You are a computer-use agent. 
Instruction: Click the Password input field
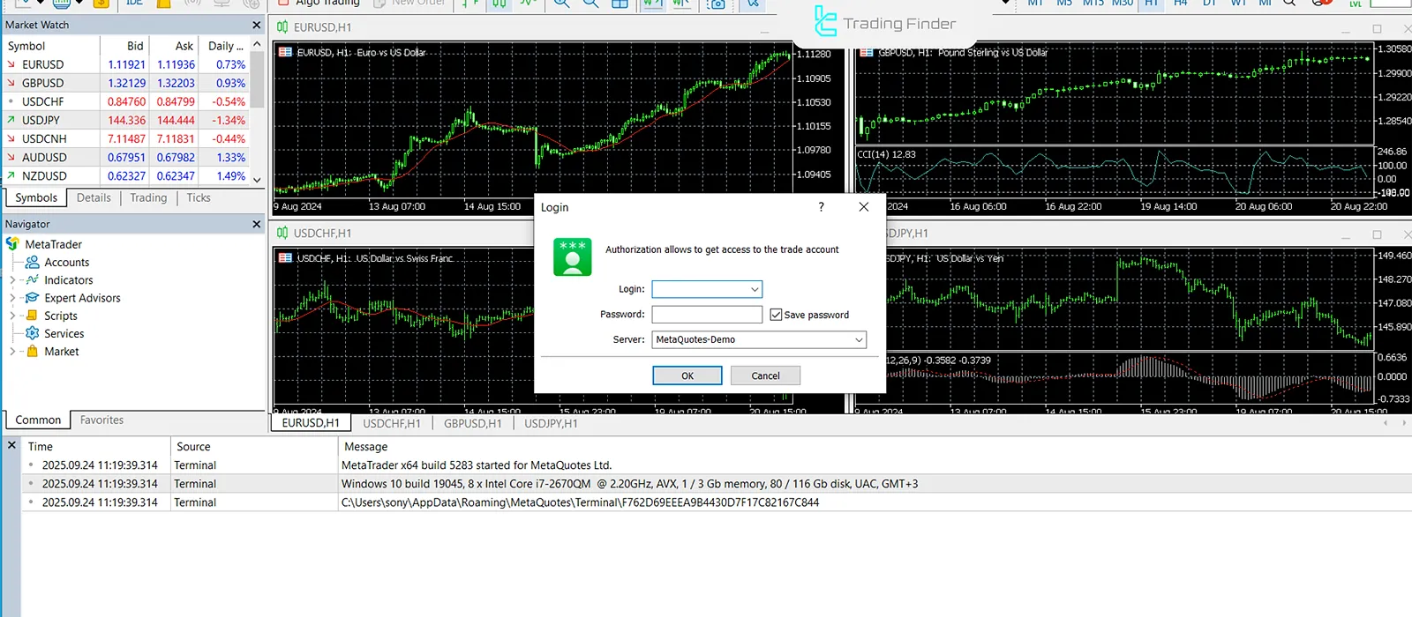coord(707,315)
